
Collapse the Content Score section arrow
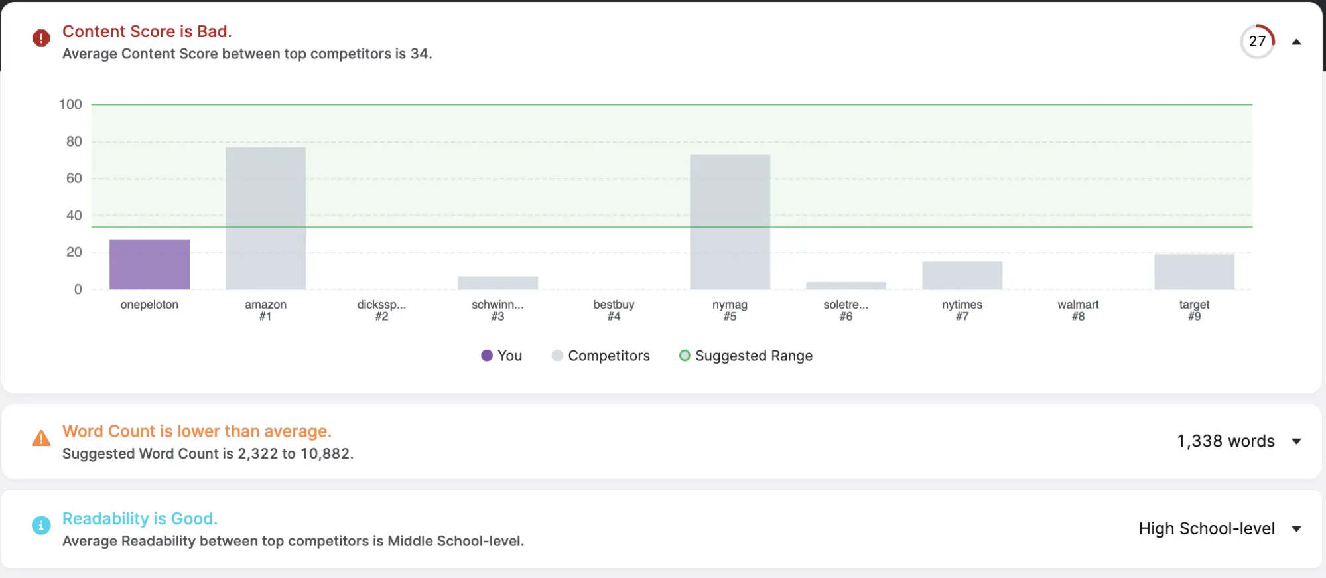pyautogui.click(x=1297, y=42)
